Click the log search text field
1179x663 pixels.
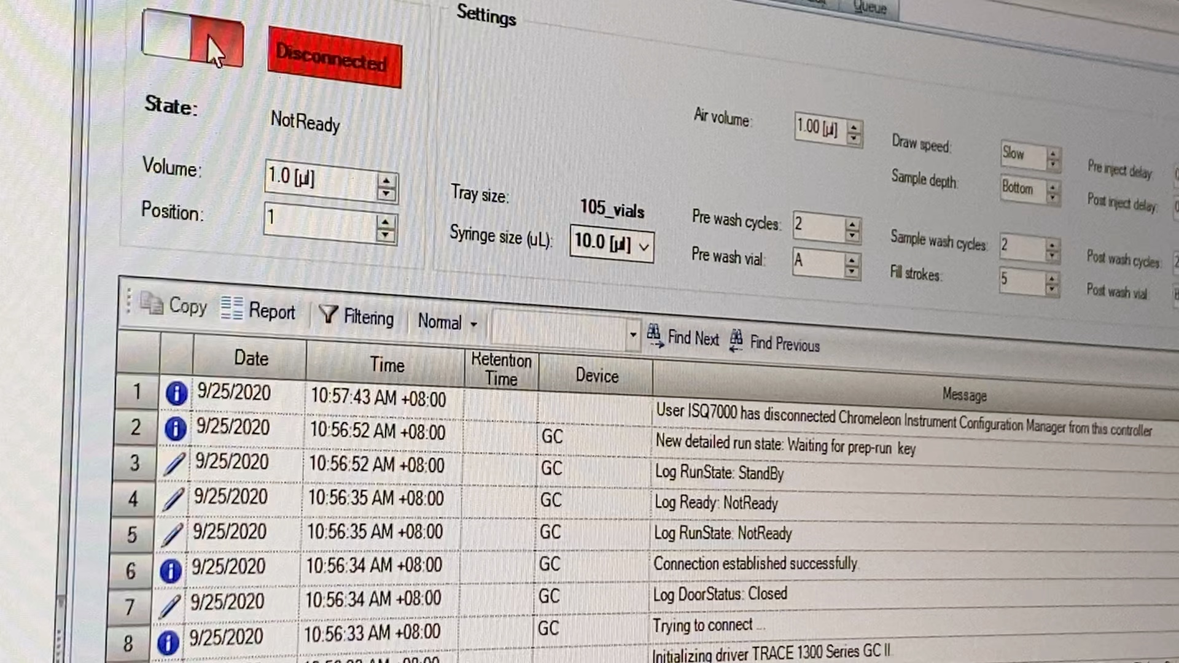pos(559,330)
